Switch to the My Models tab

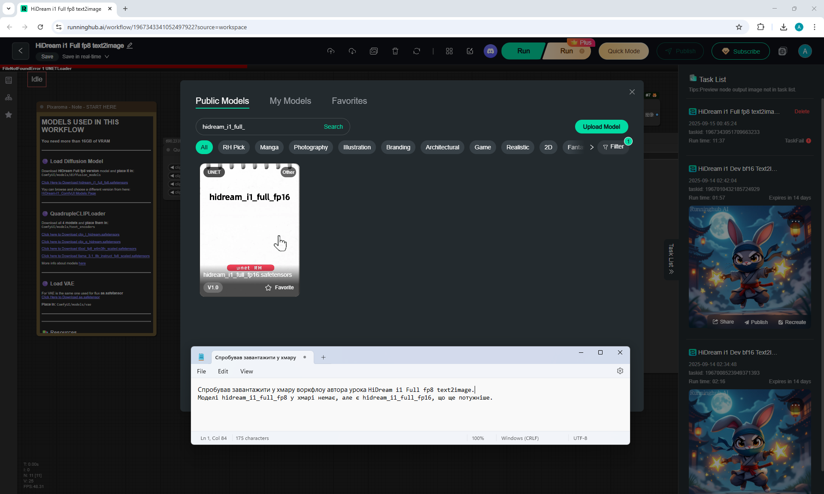[290, 101]
